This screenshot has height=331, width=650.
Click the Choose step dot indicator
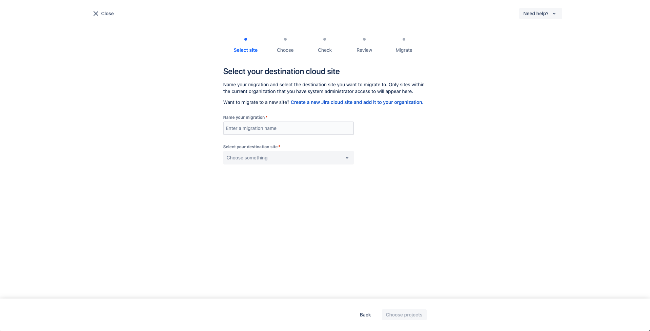coord(285,39)
